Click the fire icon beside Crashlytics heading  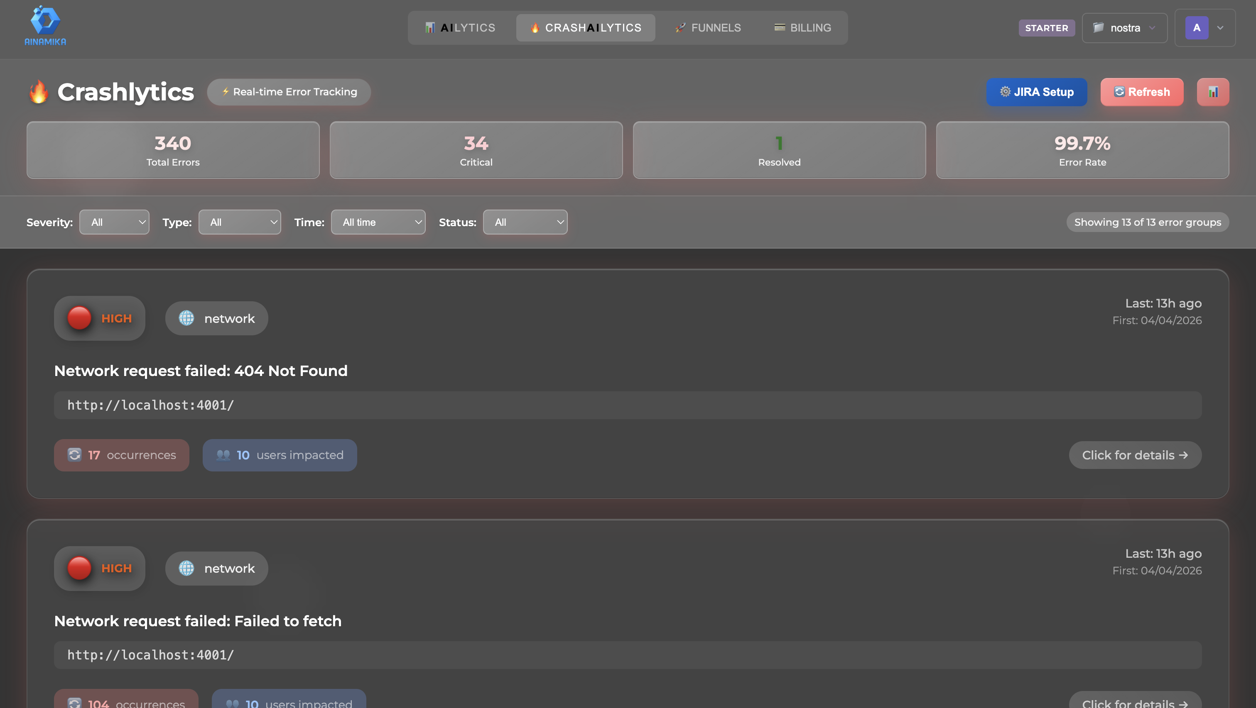(39, 92)
